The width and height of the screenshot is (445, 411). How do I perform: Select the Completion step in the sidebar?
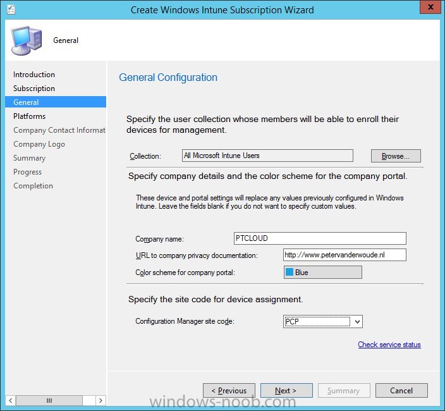(x=34, y=186)
